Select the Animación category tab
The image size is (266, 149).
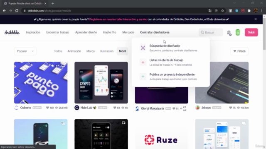tap(74, 51)
